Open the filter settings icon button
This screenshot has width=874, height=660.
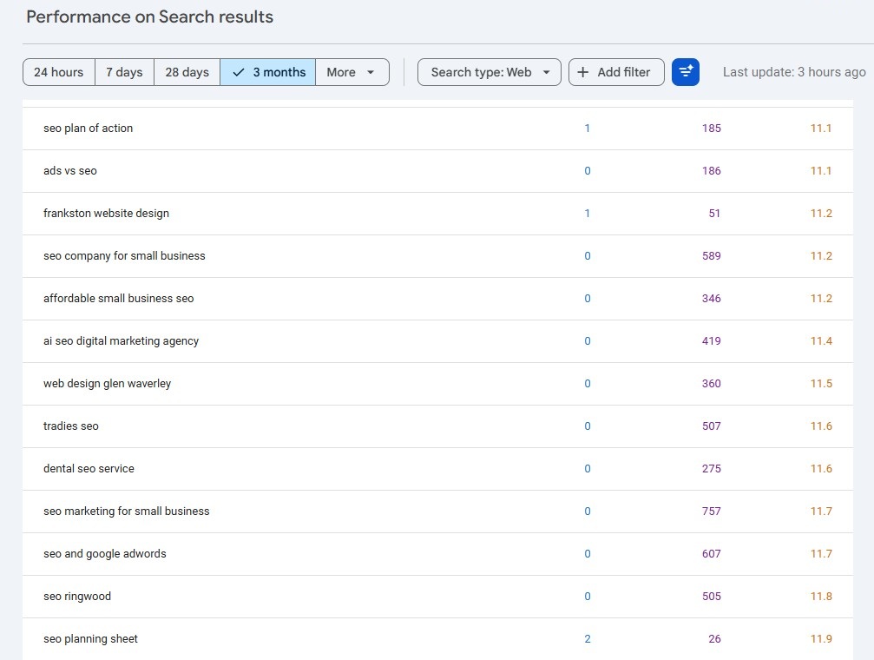[x=685, y=72]
